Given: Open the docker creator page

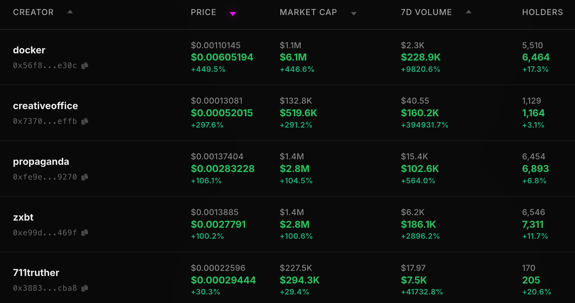Looking at the screenshot, I should 29,50.
